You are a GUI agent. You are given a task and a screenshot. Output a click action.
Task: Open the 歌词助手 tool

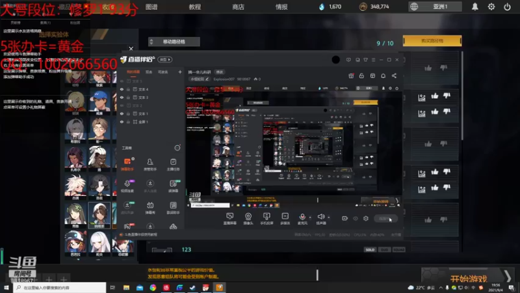pyautogui.click(x=173, y=208)
